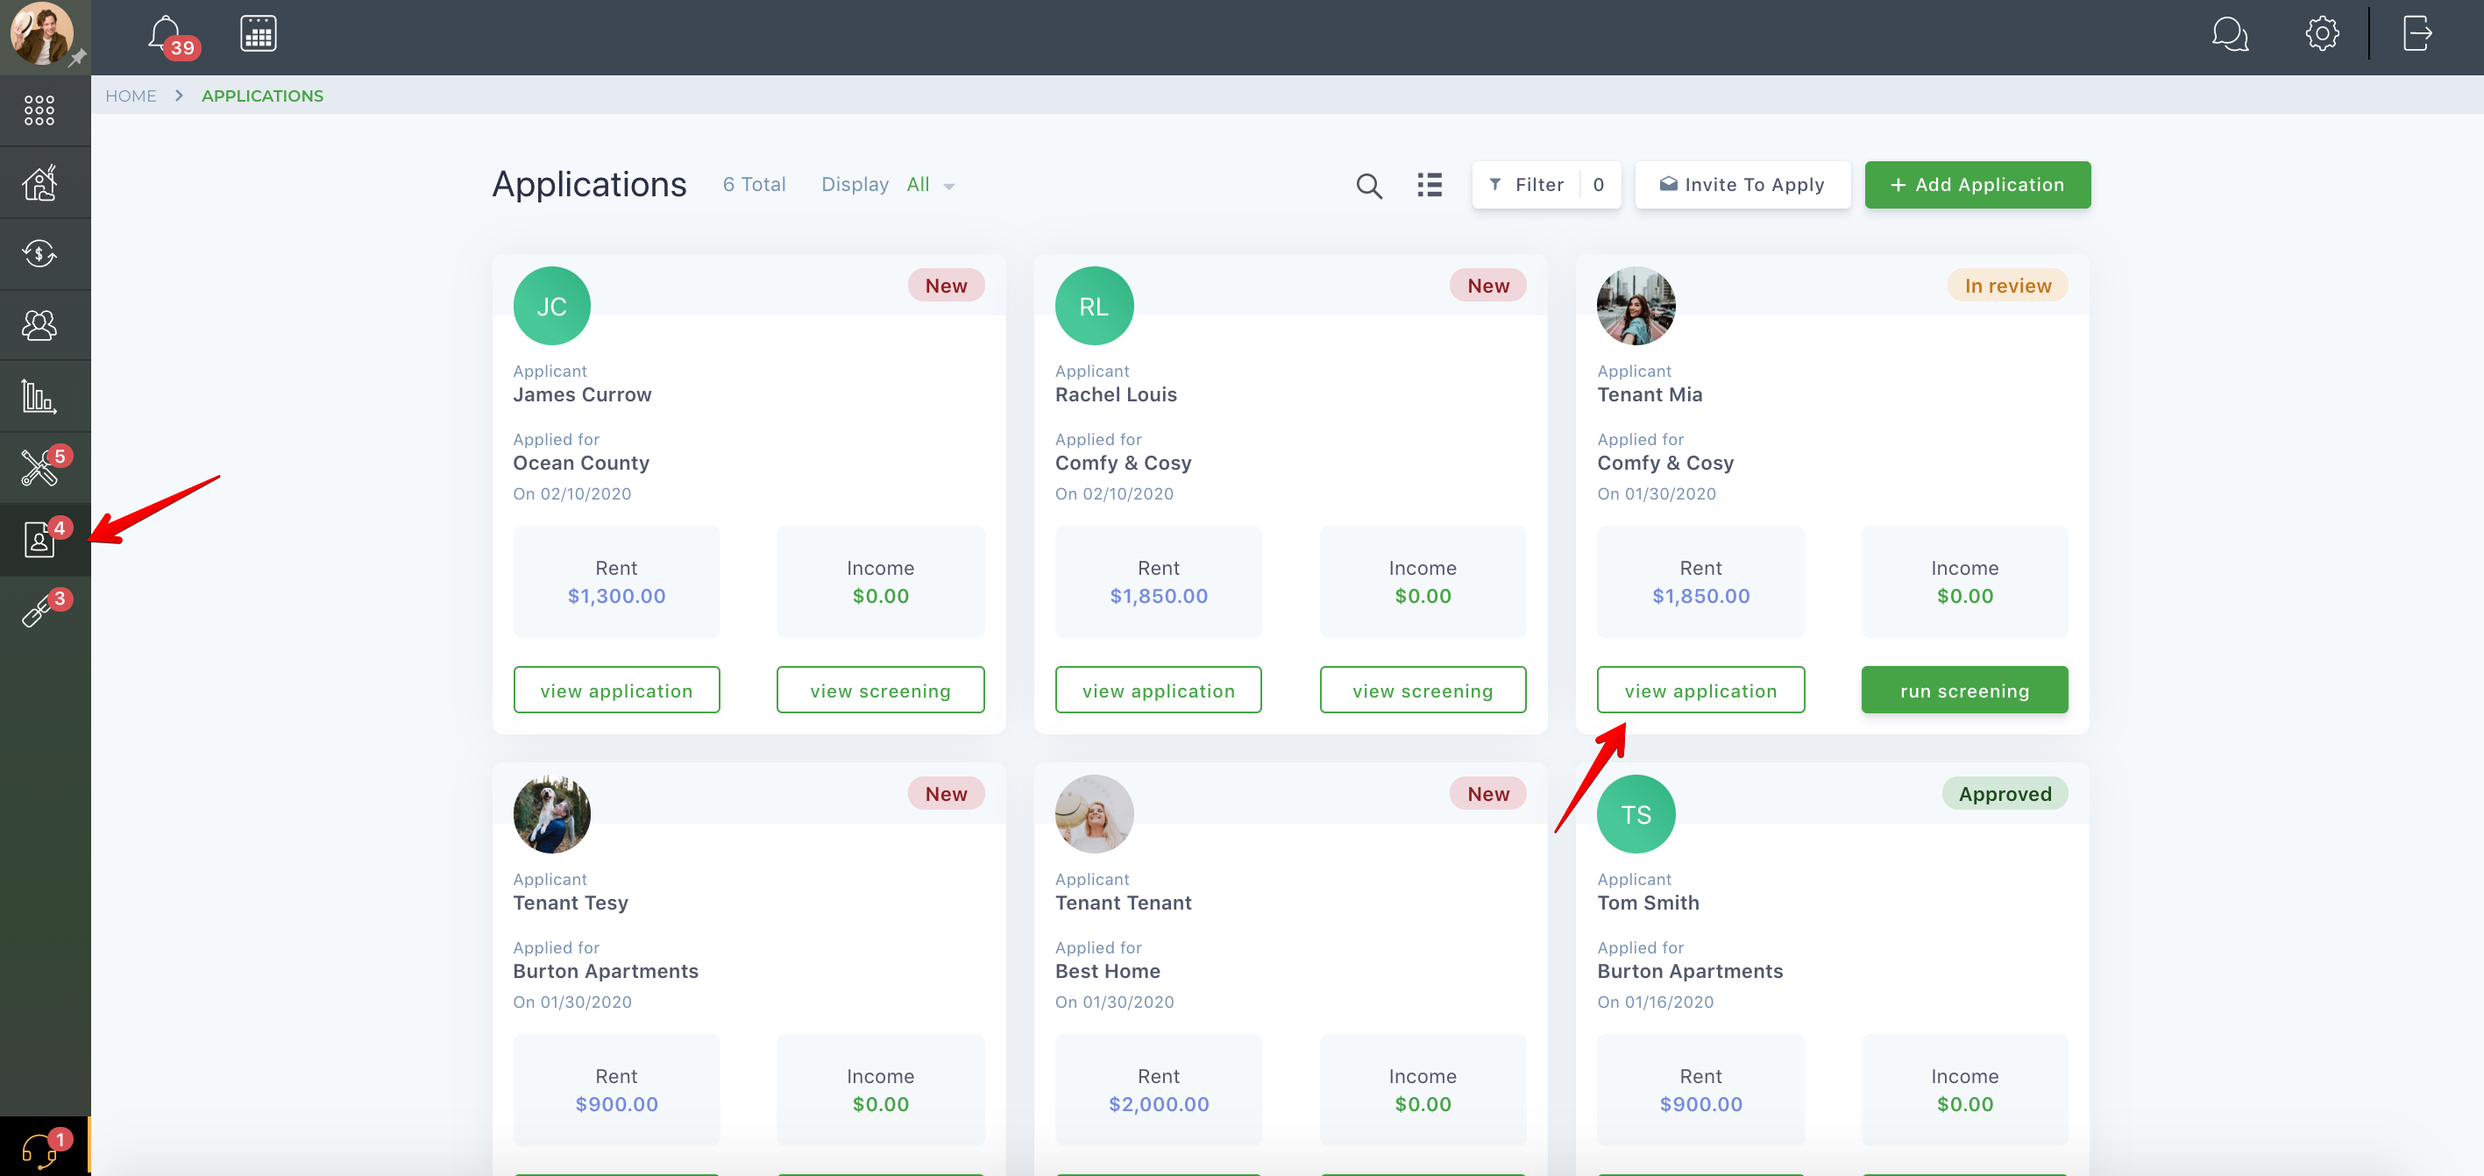This screenshot has height=1176, width=2484.
Task: Click Tenant Mia's profile photo
Action: [x=1636, y=306]
